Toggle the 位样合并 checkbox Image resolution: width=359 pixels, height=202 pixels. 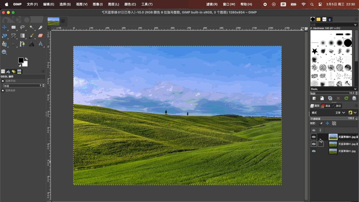point(3,91)
